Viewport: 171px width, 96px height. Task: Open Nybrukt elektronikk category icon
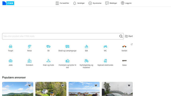pos(105,61)
